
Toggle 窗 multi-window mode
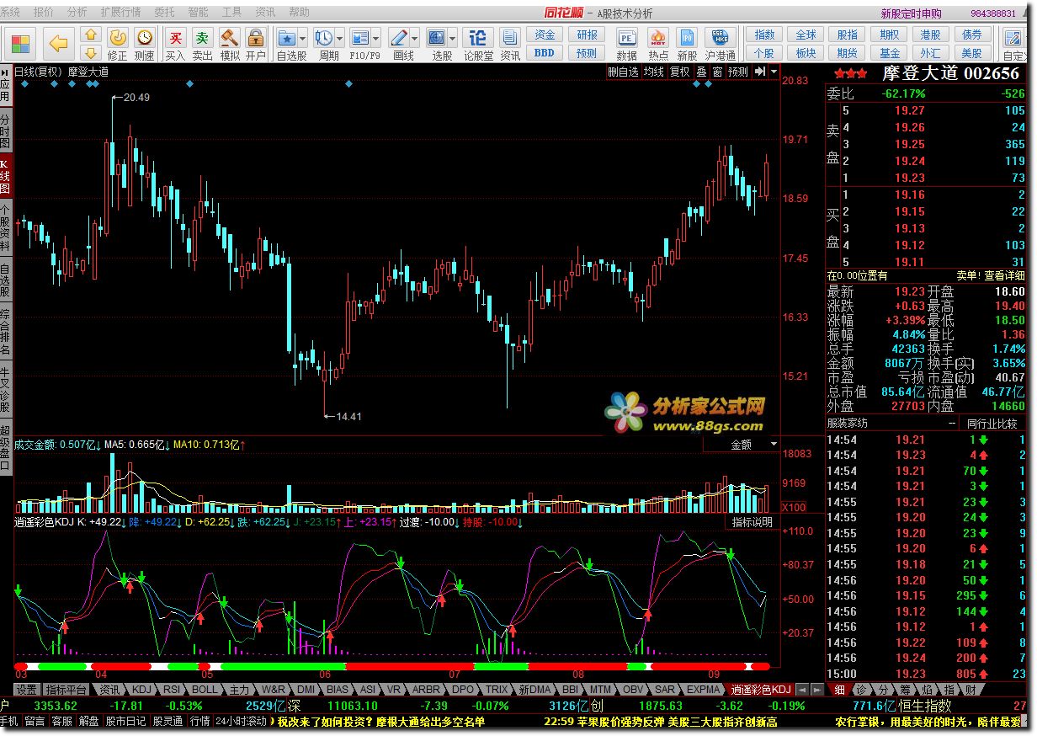click(x=717, y=72)
